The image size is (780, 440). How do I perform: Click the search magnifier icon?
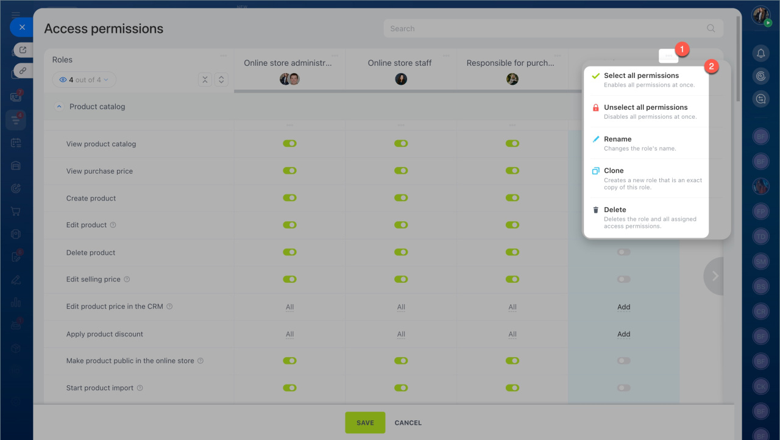coord(711,29)
